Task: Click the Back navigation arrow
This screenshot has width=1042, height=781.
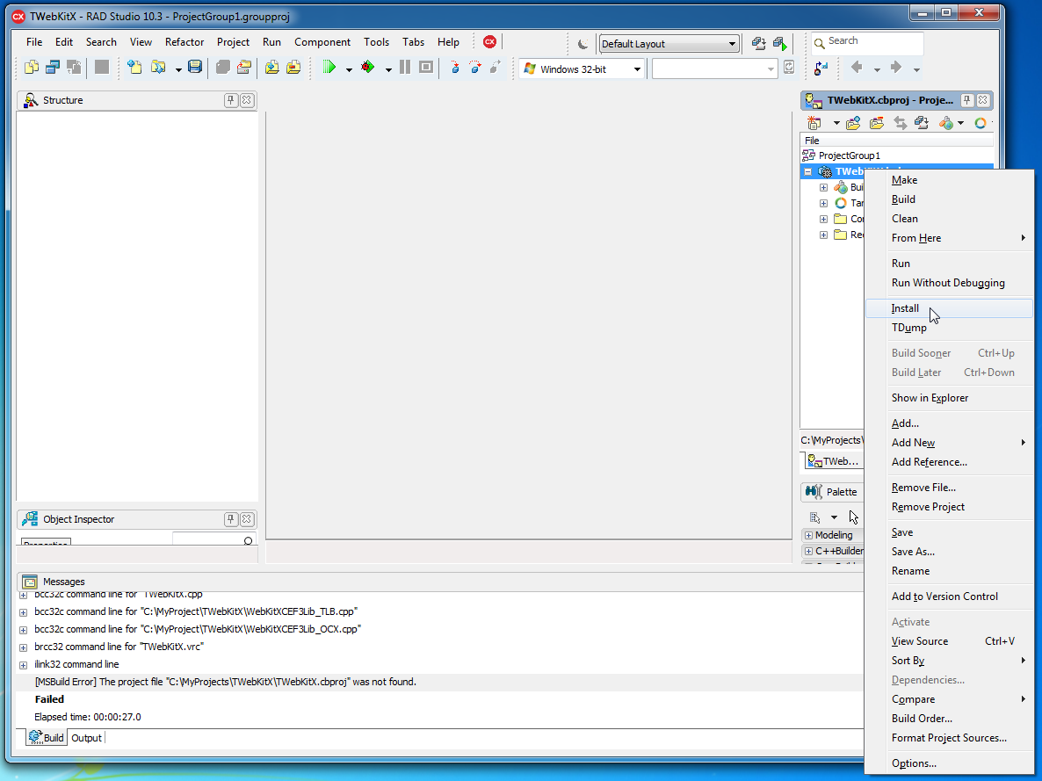Action: coord(857,67)
